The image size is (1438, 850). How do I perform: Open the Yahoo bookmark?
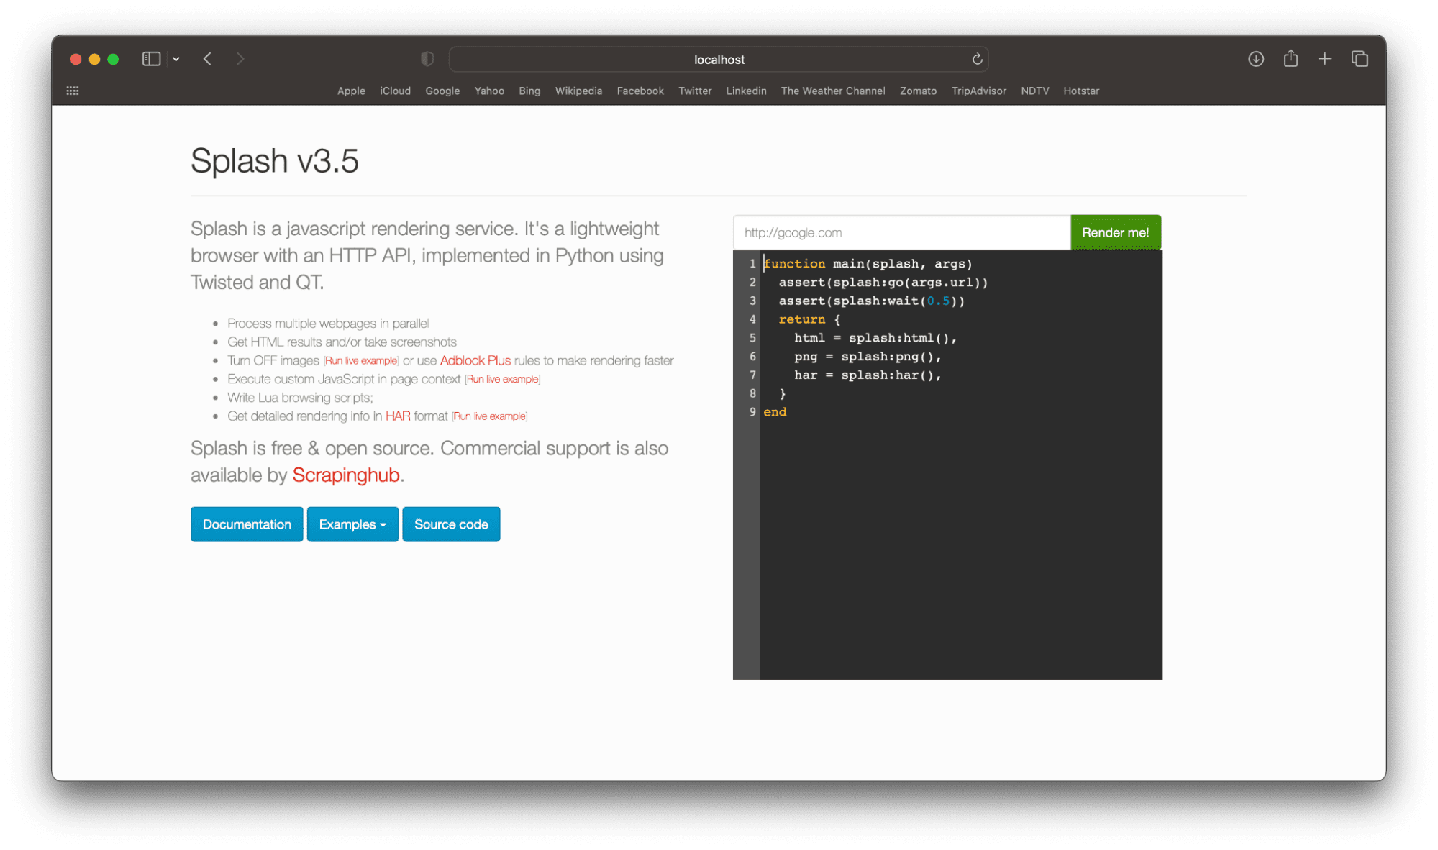489,91
